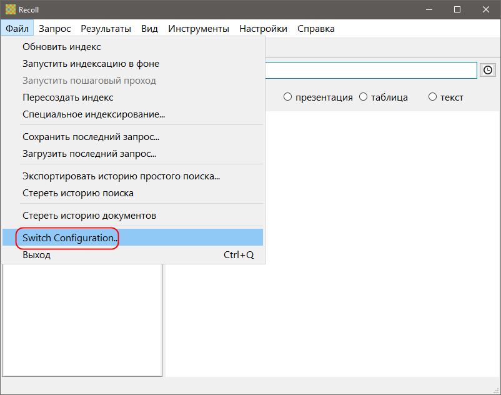Click Стереть историю документов

click(89, 215)
